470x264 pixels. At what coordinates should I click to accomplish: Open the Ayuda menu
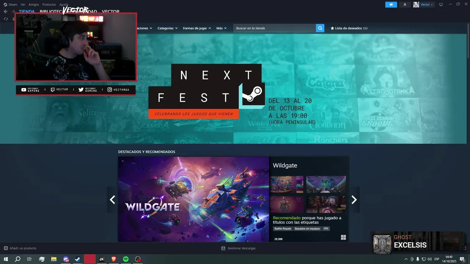click(x=64, y=5)
